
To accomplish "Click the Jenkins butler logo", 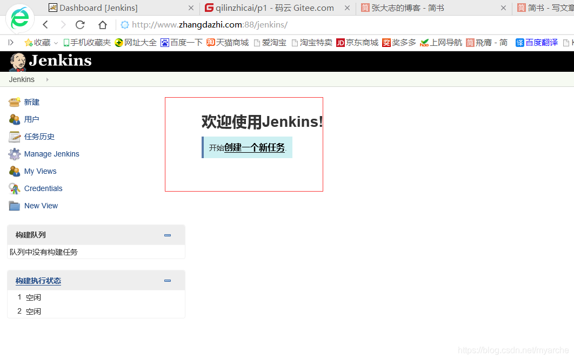I will coord(17,62).
